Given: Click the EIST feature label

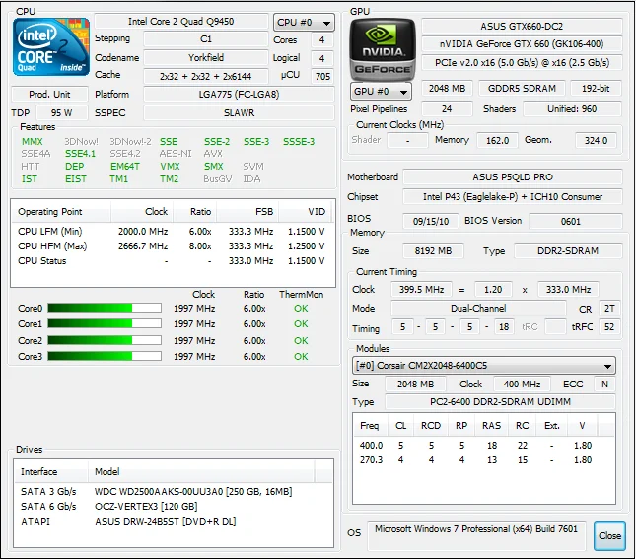Looking at the screenshot, I should click(x=76, y=178).
